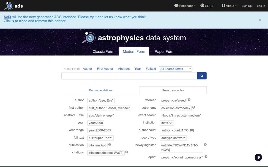The width and height of the screenshot is (268, 167).
Task: Click example bibstem:ApJ
Action: click(98, 145)
